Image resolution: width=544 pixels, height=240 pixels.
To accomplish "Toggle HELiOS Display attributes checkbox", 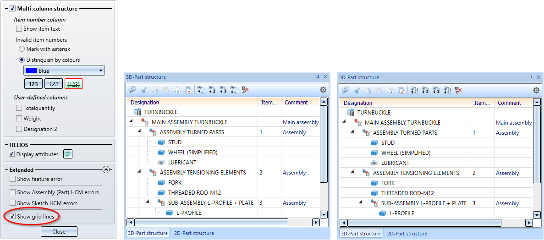I will 12,154.
